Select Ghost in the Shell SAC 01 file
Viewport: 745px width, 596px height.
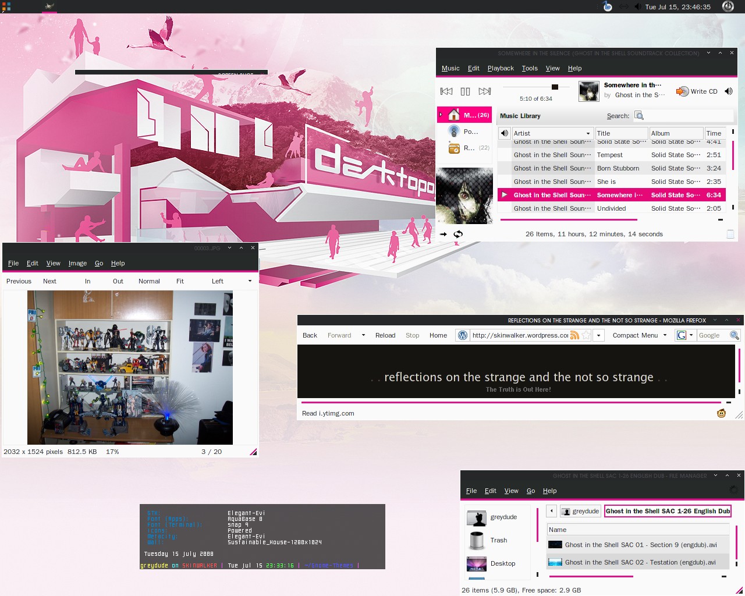[638, 545]
